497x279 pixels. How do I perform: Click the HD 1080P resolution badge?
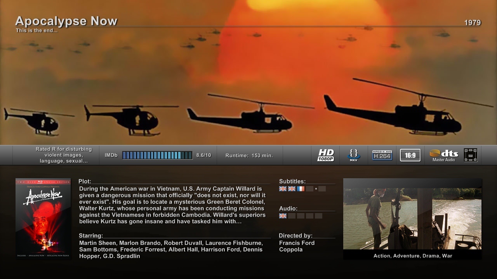click(325, 155)
